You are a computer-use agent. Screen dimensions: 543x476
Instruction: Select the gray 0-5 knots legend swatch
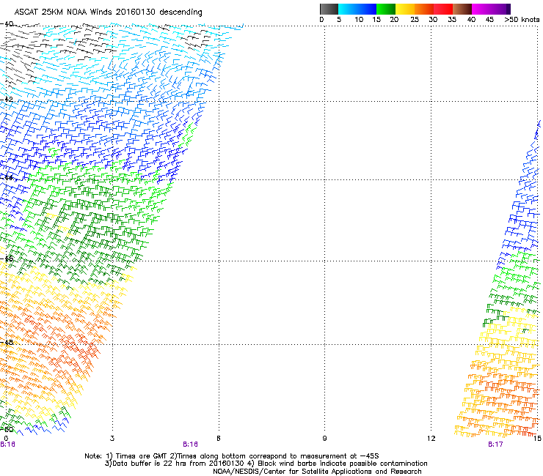click(329, 9)
